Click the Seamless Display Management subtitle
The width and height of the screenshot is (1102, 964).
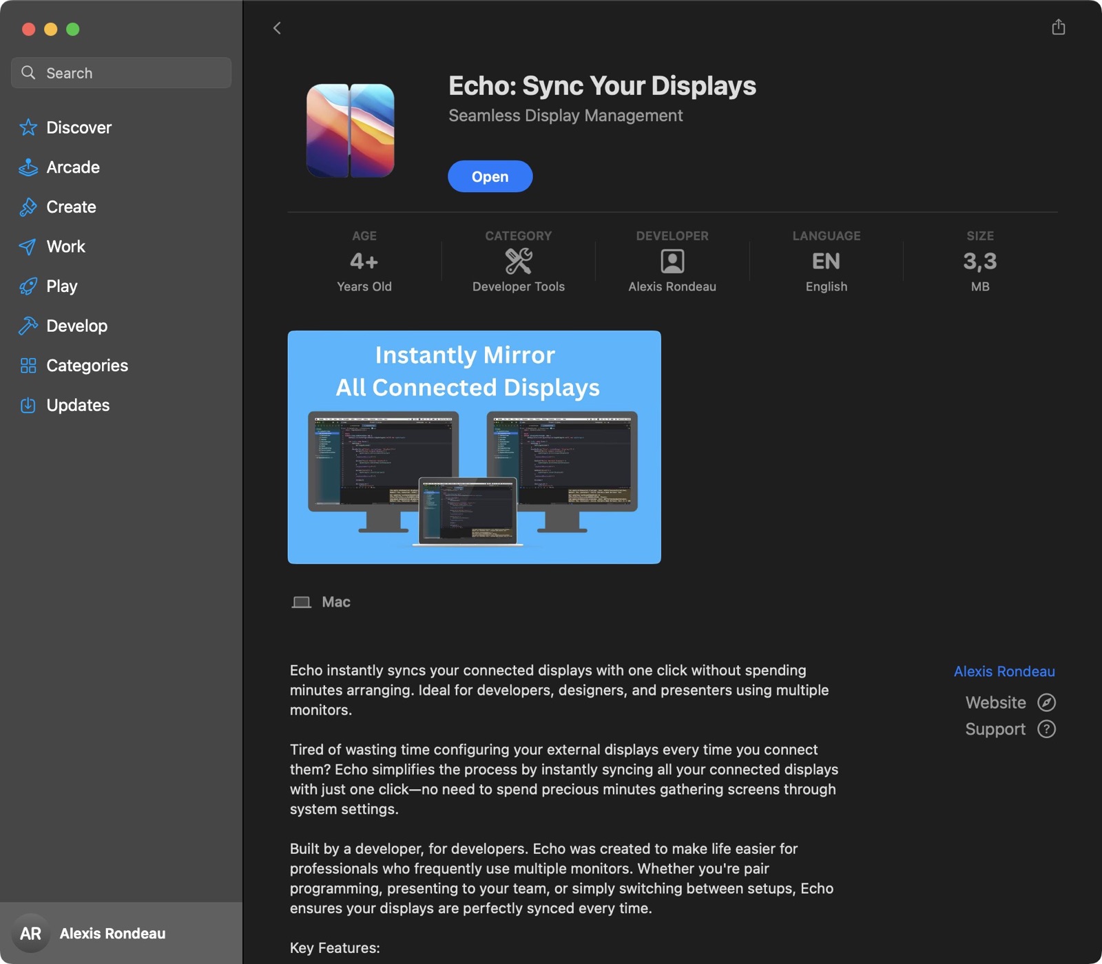tap(565, 116)
